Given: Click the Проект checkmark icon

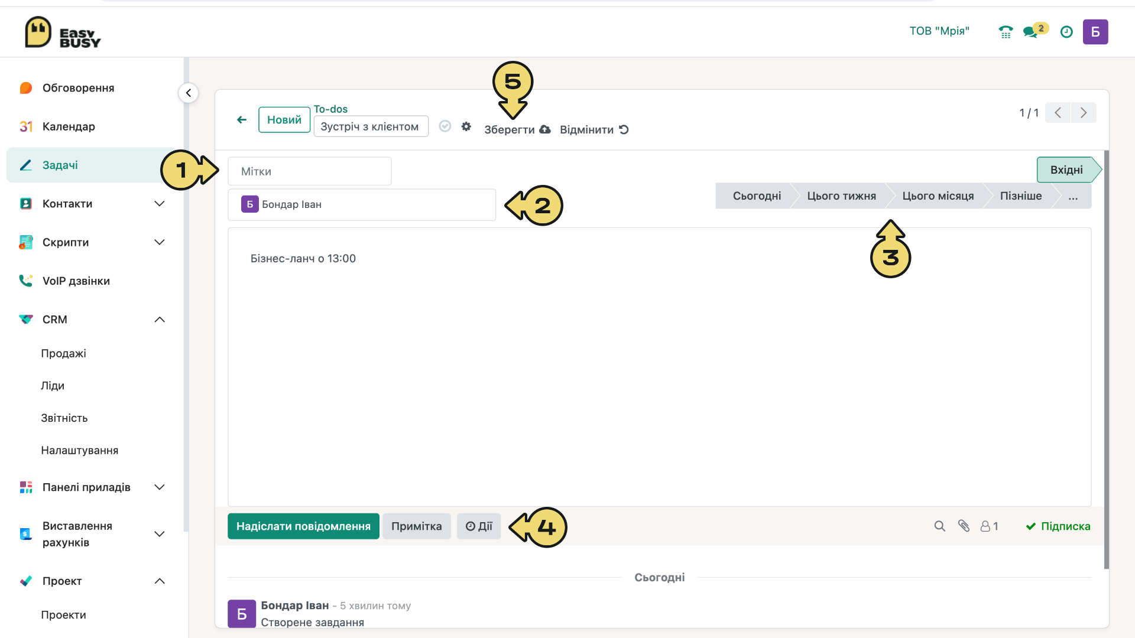Looking at the screenshot, I should pos(25,581).
